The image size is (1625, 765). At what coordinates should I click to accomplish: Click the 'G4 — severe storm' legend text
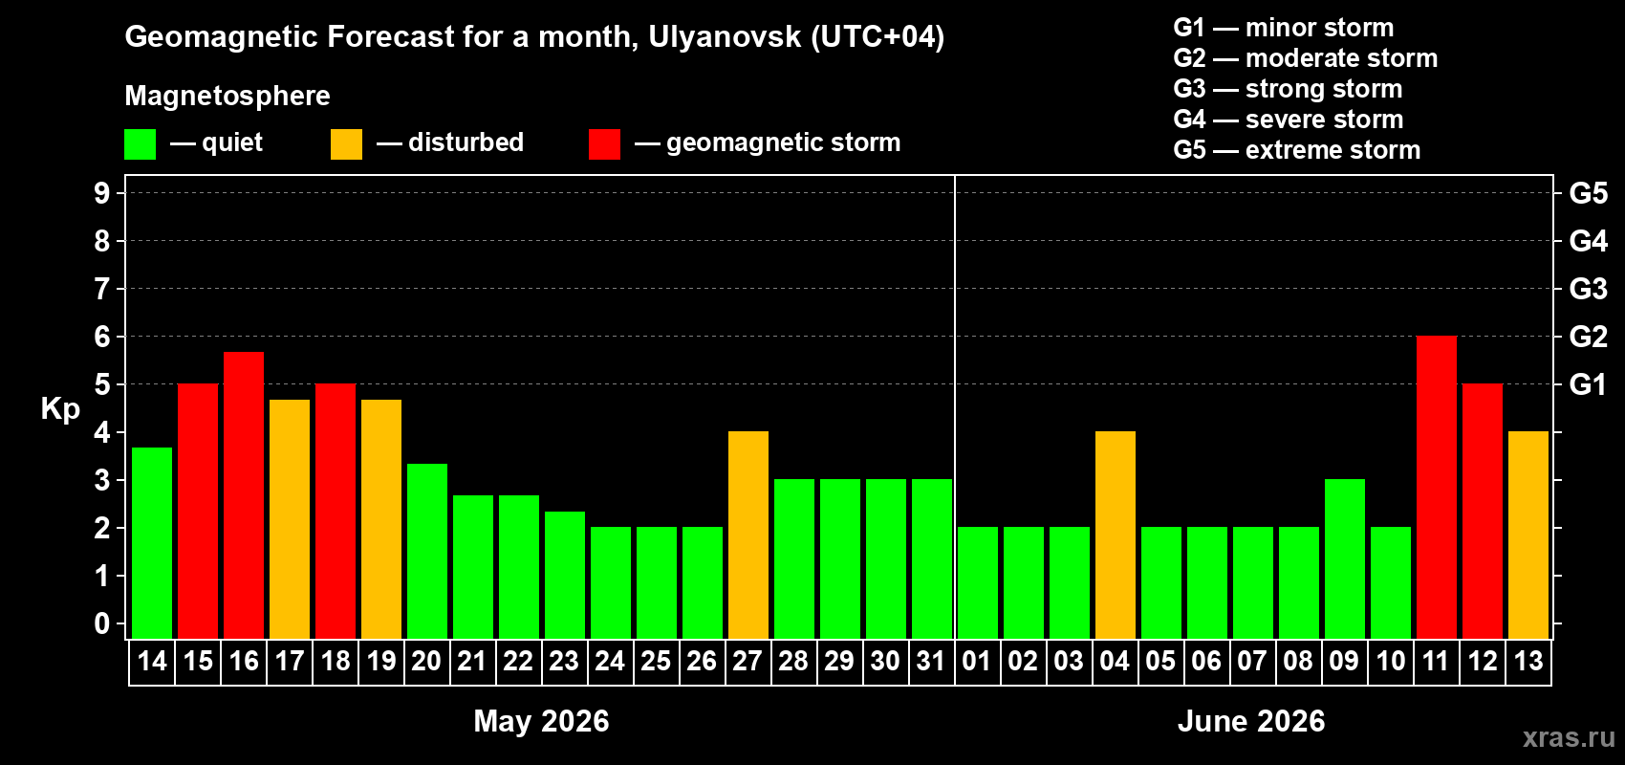1289,120
